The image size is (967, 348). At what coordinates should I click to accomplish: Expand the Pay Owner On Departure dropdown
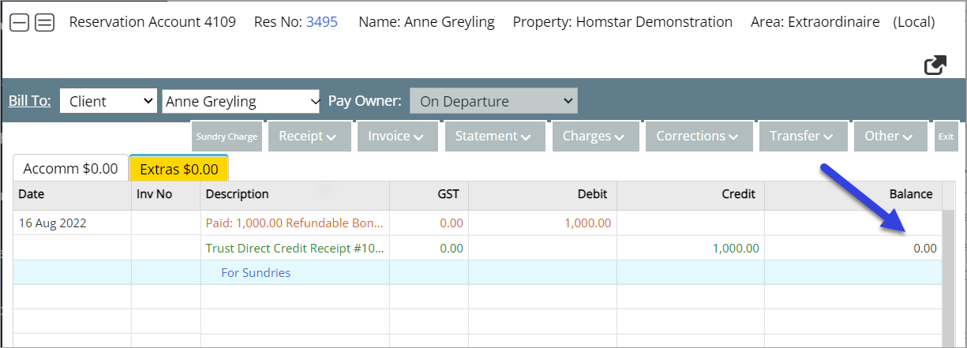[493, 101]
